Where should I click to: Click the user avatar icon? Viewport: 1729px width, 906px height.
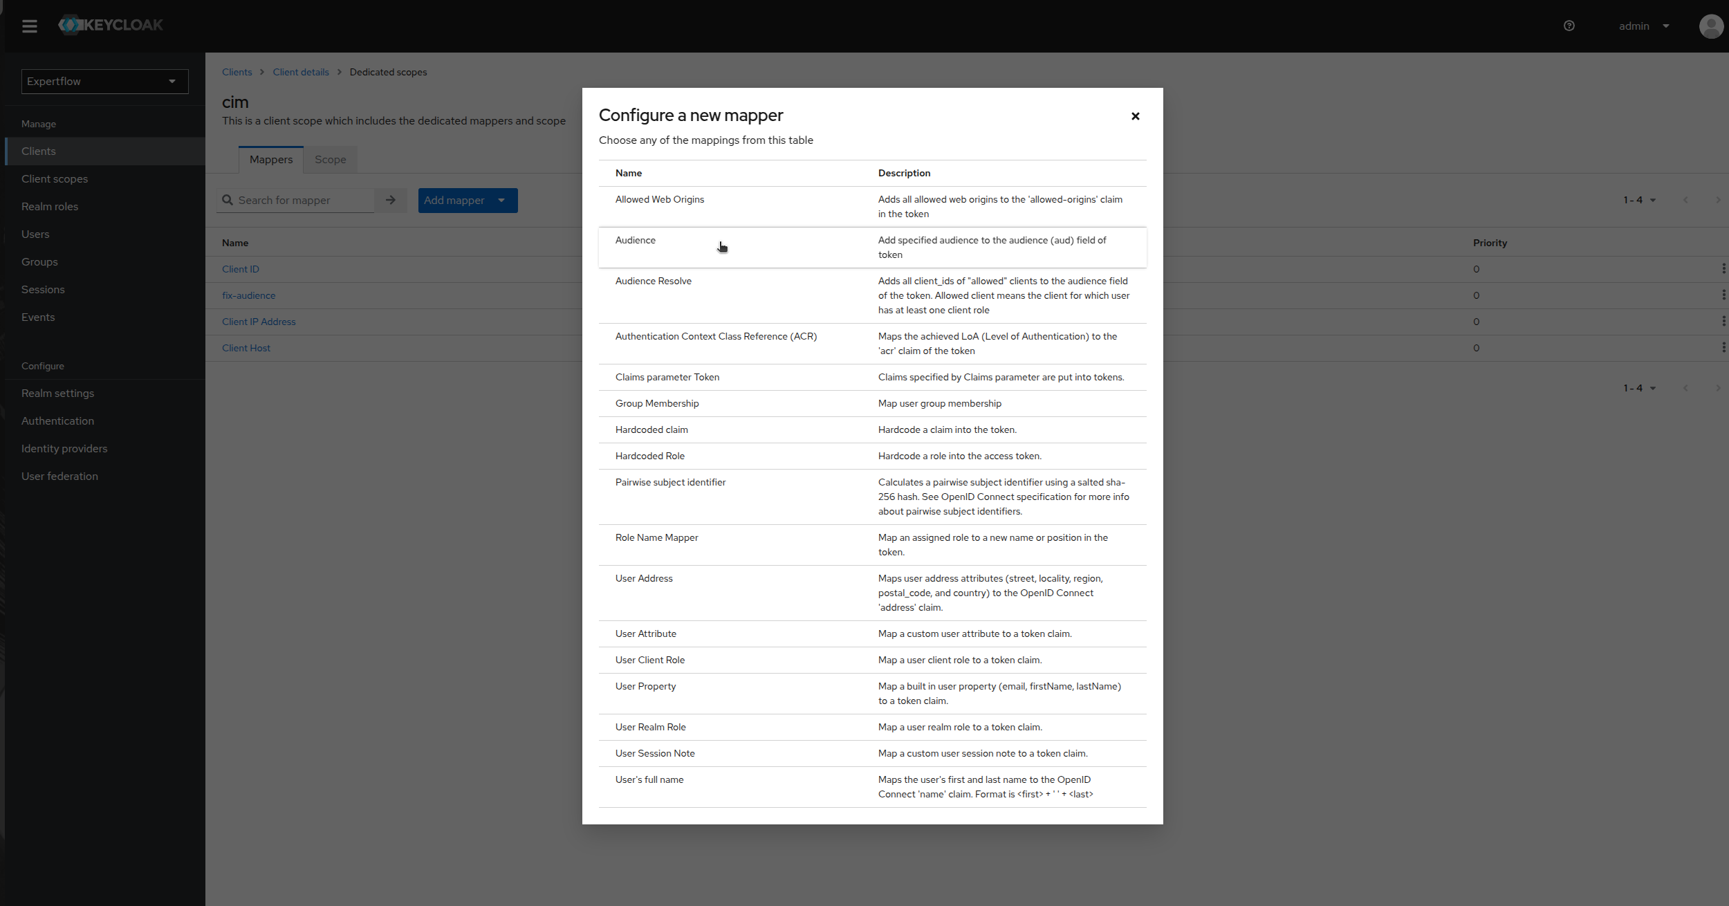[x=1712, y=26]
